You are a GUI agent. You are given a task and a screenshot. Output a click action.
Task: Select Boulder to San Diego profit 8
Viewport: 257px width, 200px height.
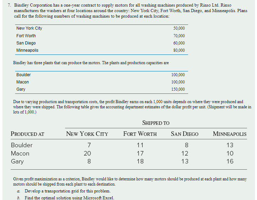tap(186, 145)
